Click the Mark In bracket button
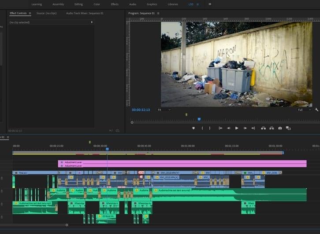Image resolution: width=320 pixels, height=234 pixels. click(x=202, y=128)
